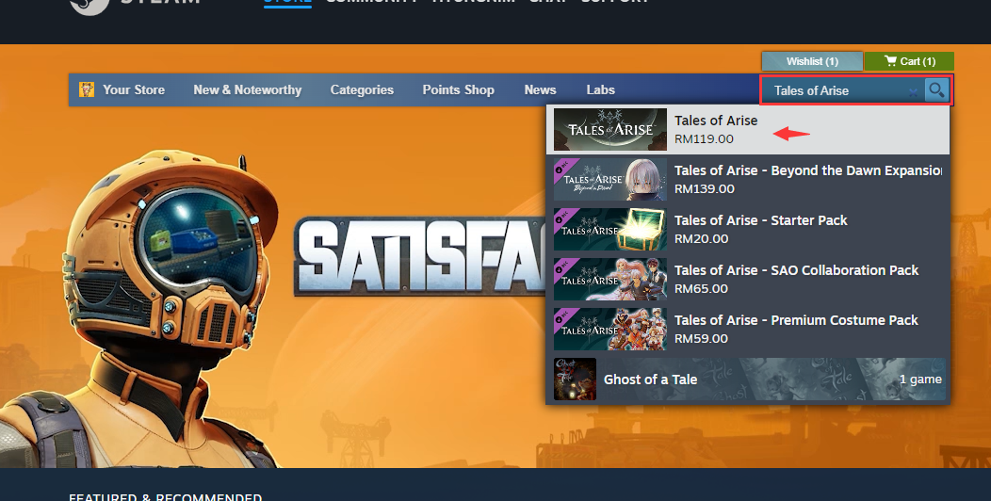The height and width of the screenshot is (501, 991).
Task: Click the RM20.00 price text
Action: pos(701,239)
